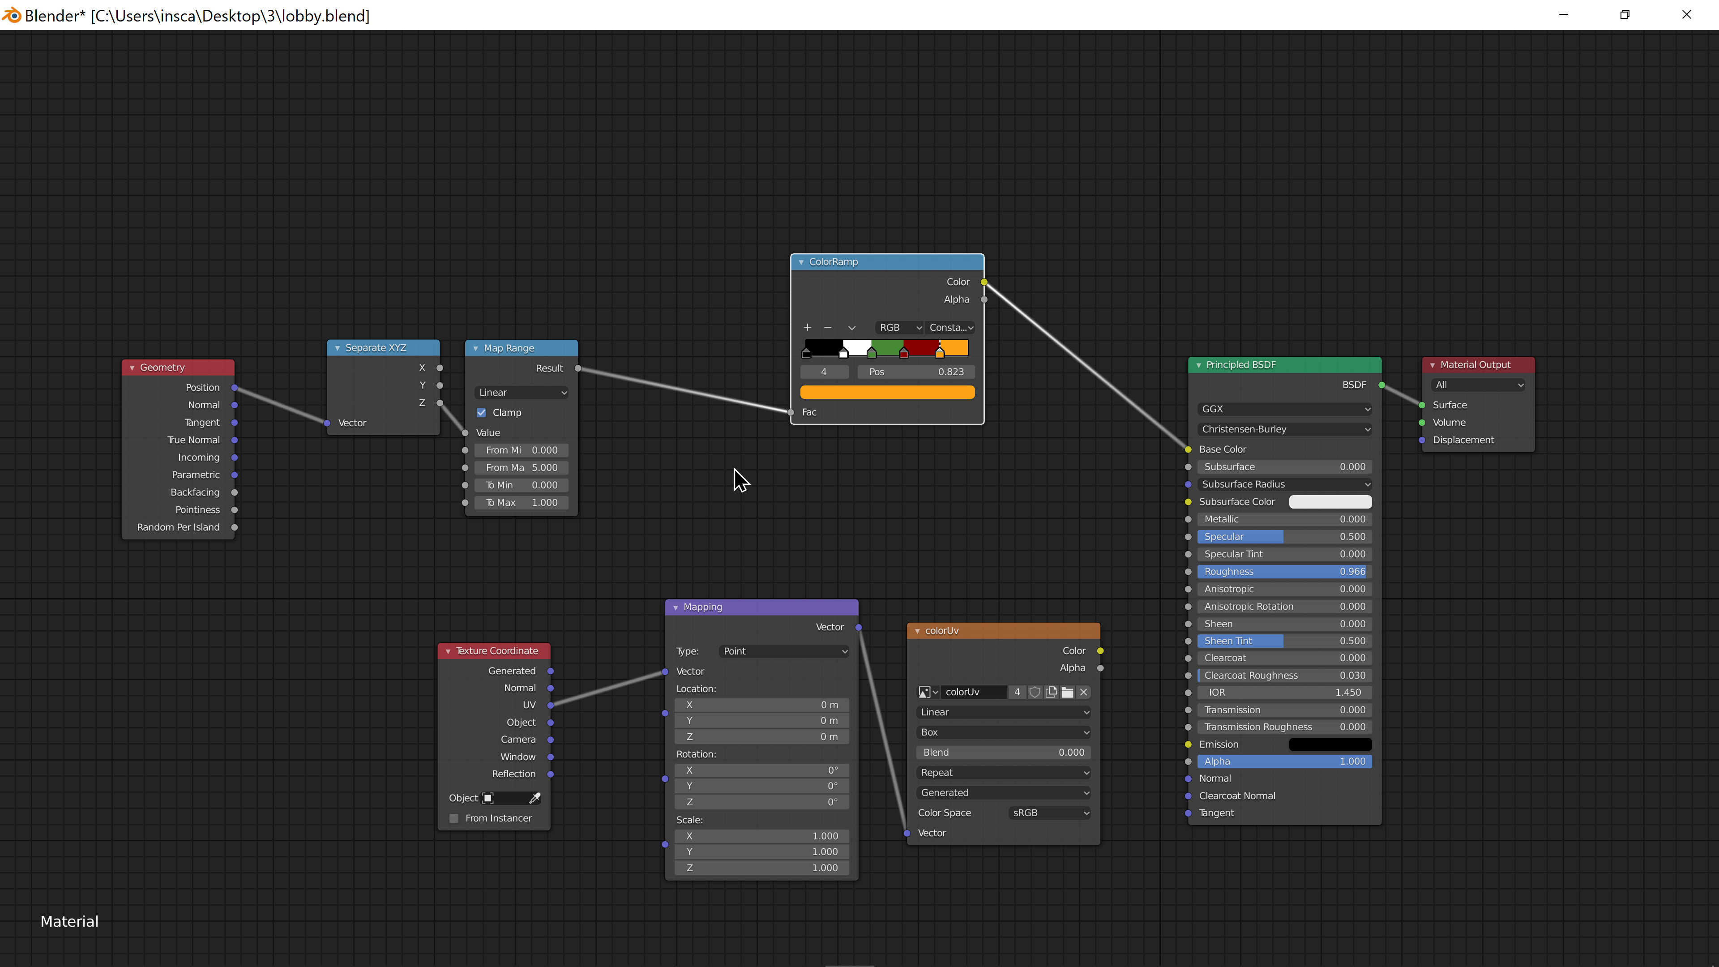Open the Color Space sRGB dropdown
The image size is (1719, 967).
point(1050,813)
